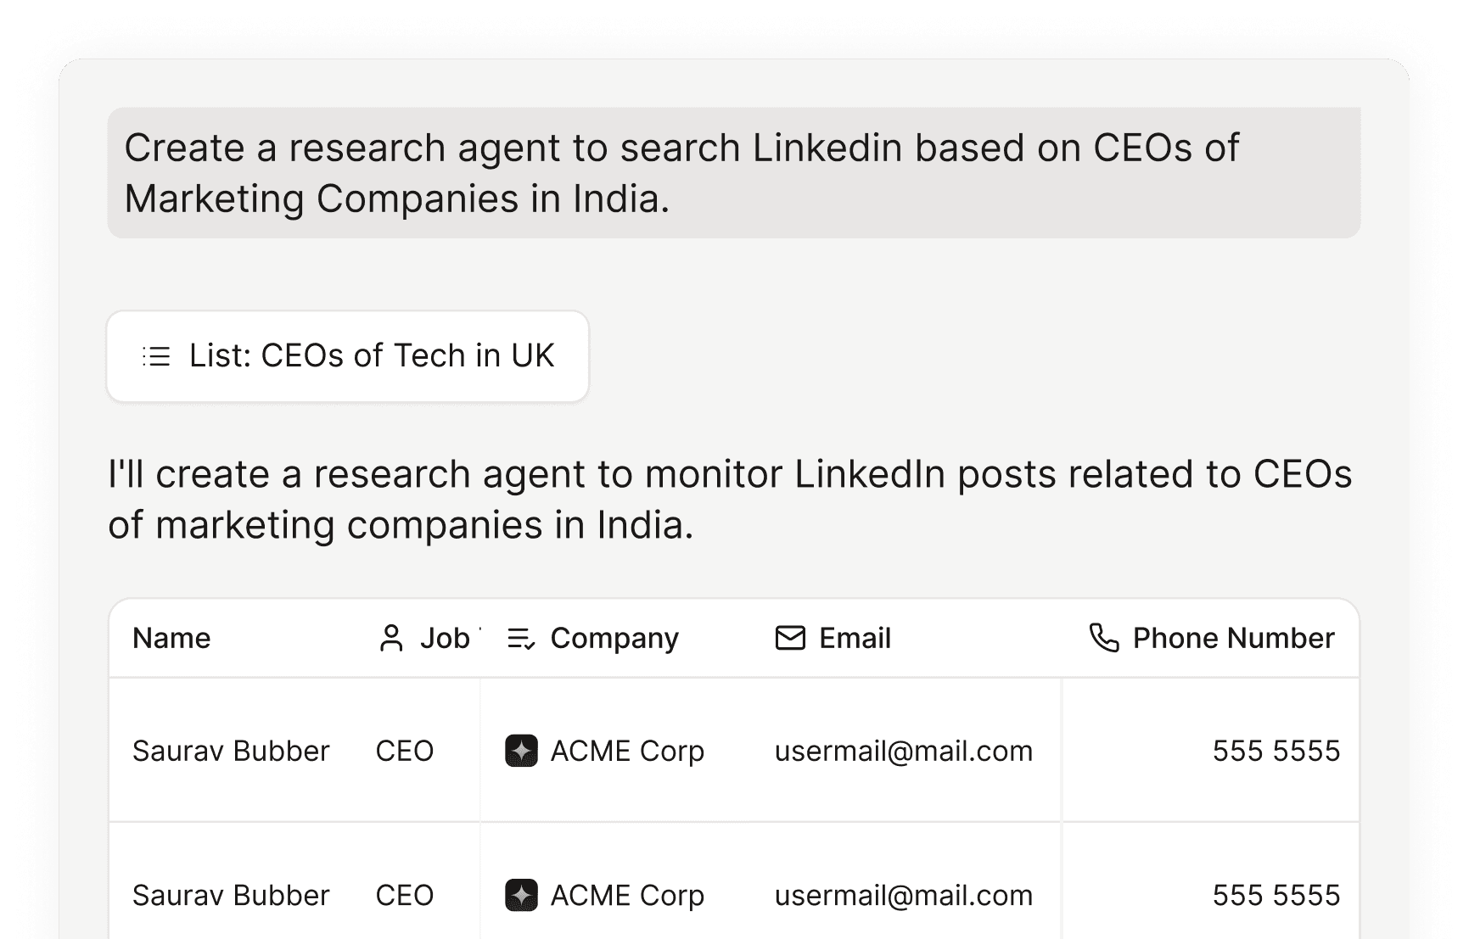The image size is (1469, 939).
Task: Click the ACME Corp text in second row
Action: click(x=627, y=895)
